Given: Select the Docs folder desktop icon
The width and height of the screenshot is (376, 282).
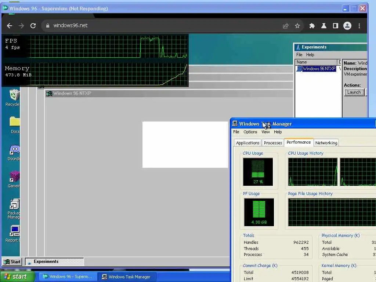Looking at the screenshot, I should coord(14,125).
